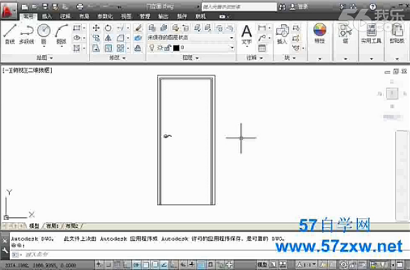Image resolution: width=410 pixels, height=270 pixels.
Task: Open the layer state dropdown
Action: [190, 38]
